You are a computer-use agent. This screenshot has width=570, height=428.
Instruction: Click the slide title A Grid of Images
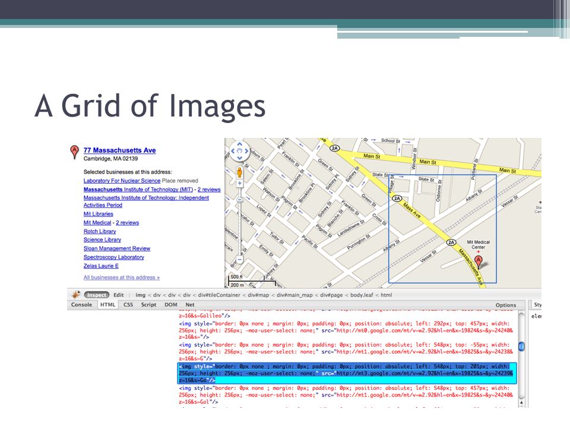click(150, 106)
